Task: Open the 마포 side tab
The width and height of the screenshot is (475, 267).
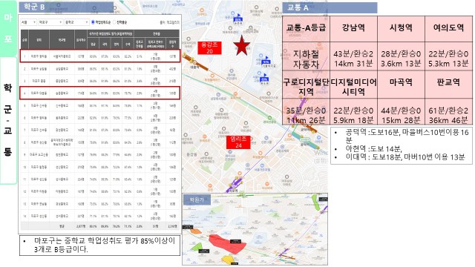Action: 8,28
